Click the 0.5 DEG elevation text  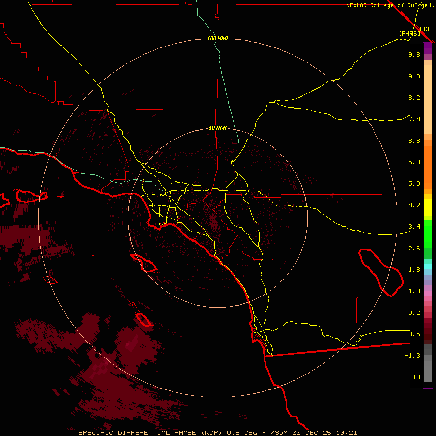point(243,433)
